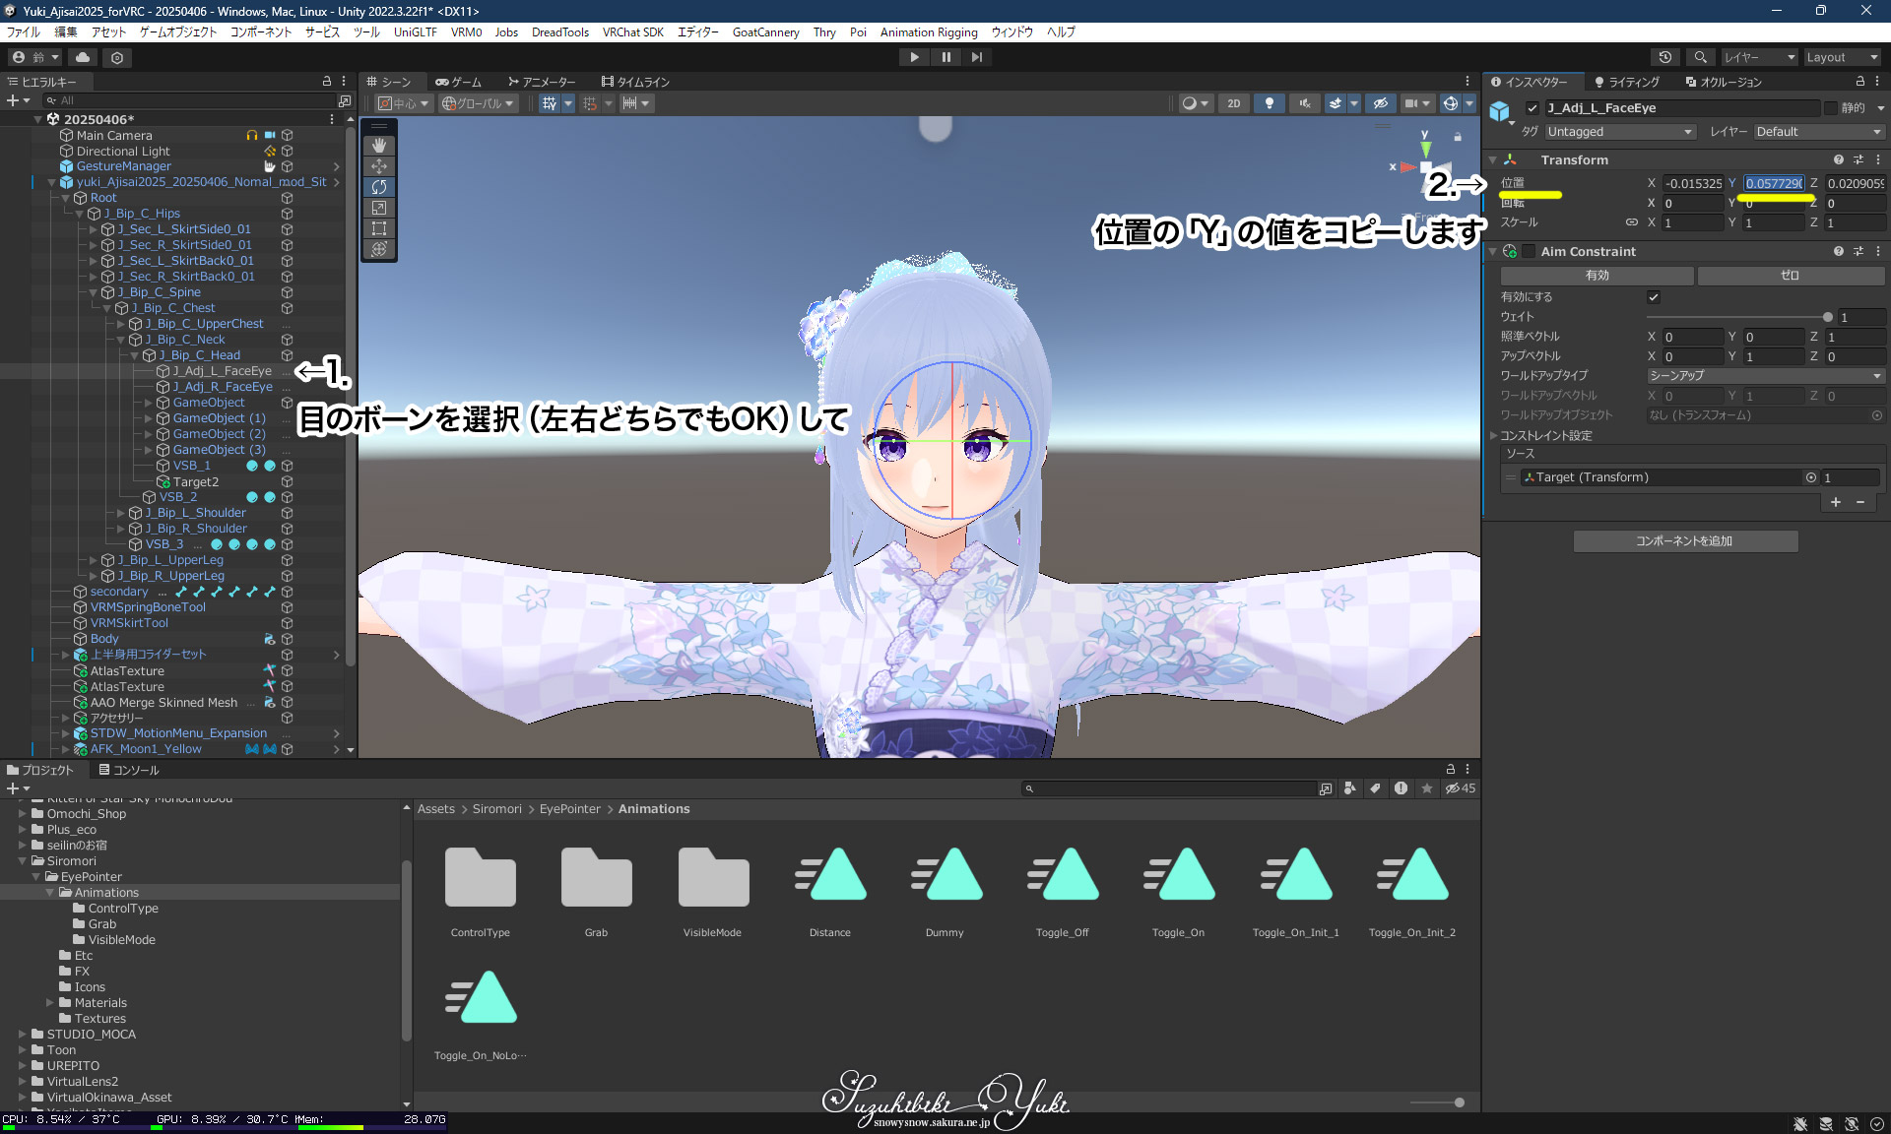Lock the Inspector panel
The image size is (1891, 1134).
coord(1859,82)
